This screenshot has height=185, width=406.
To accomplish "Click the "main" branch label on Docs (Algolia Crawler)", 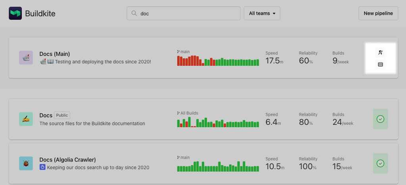I will (185, 157).
